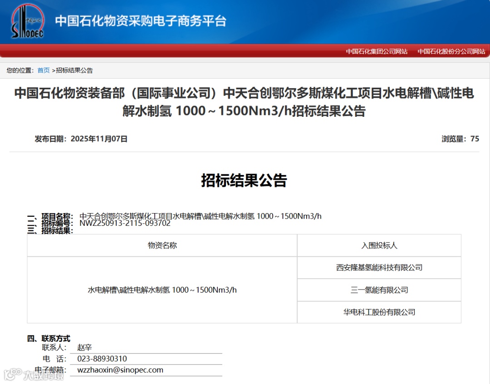Screen dimensions: 490x384
Task: Click contact name 赵辛
Action: [x=84, y=347]
